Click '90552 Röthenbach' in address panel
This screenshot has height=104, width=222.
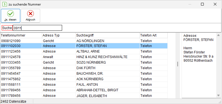point(198,61)
